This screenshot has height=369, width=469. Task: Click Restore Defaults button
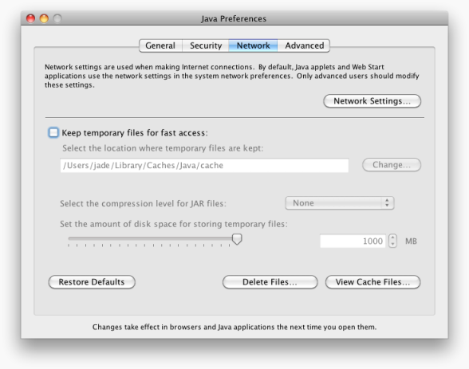tap(92, 282)
